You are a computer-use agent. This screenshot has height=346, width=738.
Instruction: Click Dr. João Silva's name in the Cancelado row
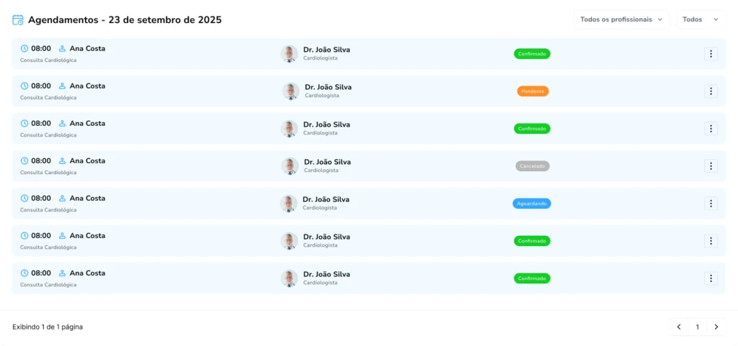[327, 162]
